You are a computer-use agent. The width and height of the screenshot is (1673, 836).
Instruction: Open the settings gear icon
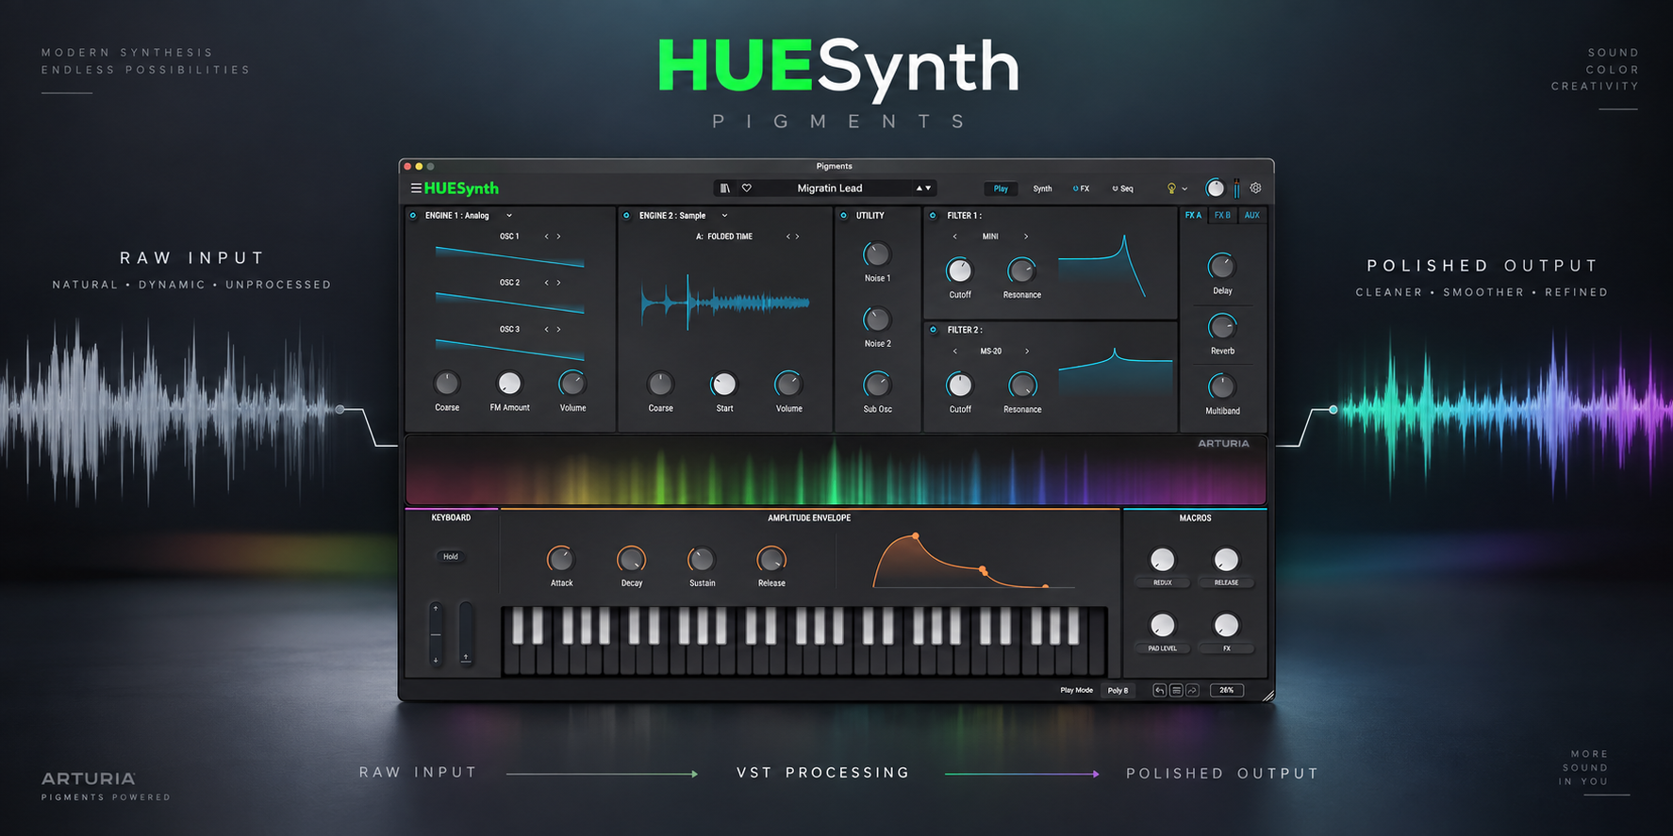click(x=1256, y=189)
